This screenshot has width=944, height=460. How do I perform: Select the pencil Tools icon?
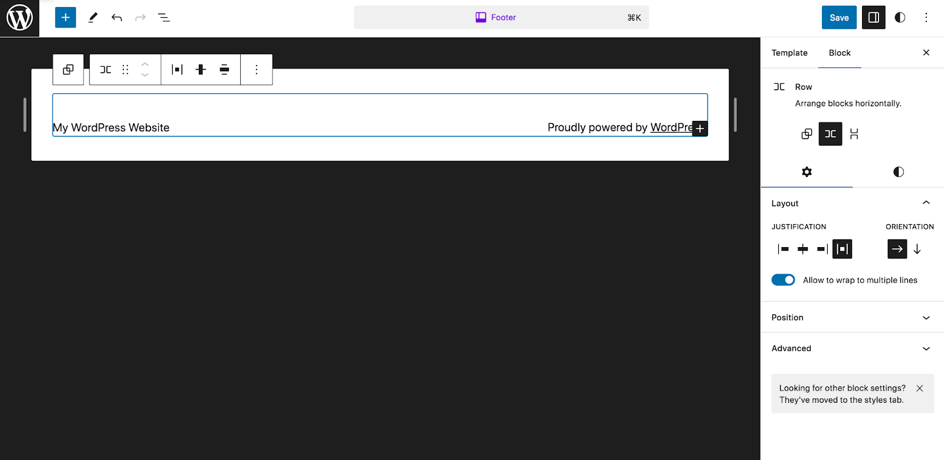[x=93, y=18]
